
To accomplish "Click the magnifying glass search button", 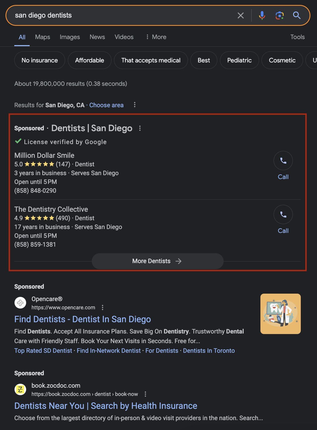I will (297, 15).
